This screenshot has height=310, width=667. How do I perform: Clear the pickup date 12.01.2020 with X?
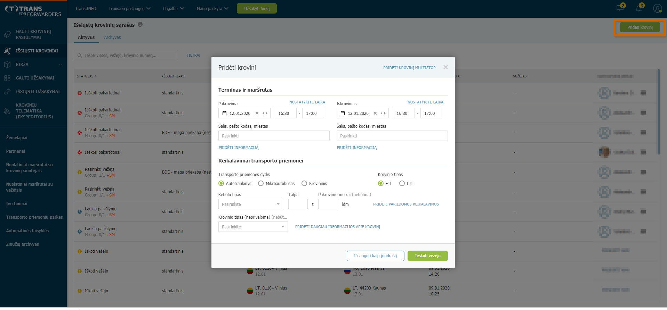(257, 113)
